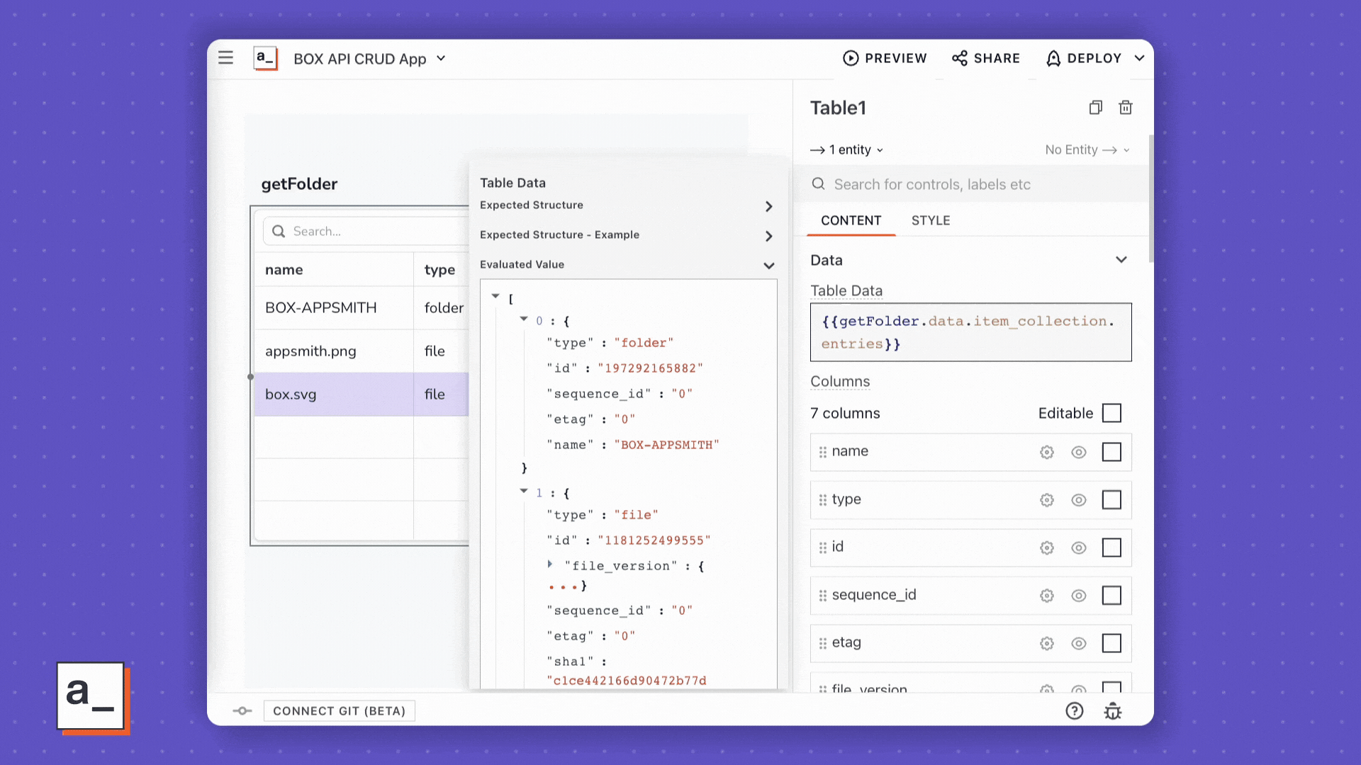The width and height of the screenshot is (1361, 765).
Task: Toggle visibility of type column
Action: 1079,500
